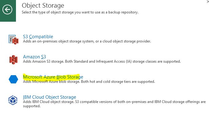
Task: Choose the red Amazon S3 icon
Action: 14,60
